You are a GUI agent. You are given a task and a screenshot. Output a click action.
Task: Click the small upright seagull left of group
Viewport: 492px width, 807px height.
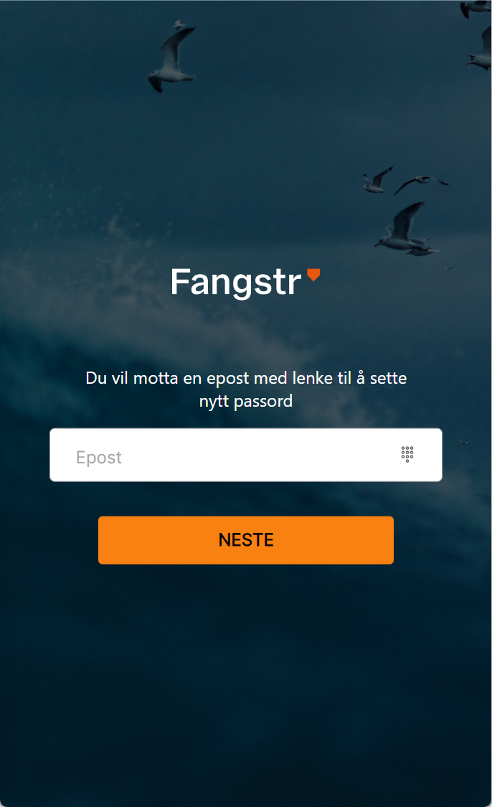[377, 180]
